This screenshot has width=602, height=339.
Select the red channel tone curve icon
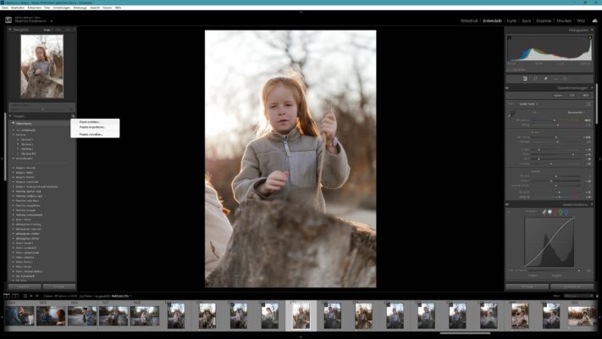555,212
